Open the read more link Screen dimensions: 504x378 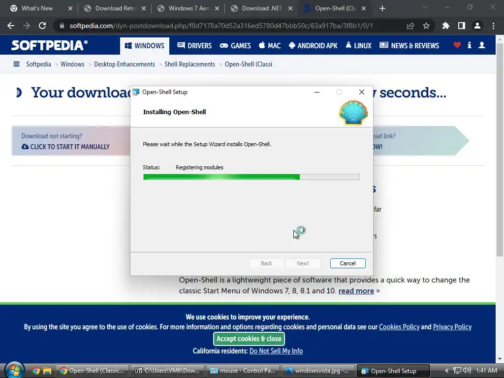[x=356, y=290]
